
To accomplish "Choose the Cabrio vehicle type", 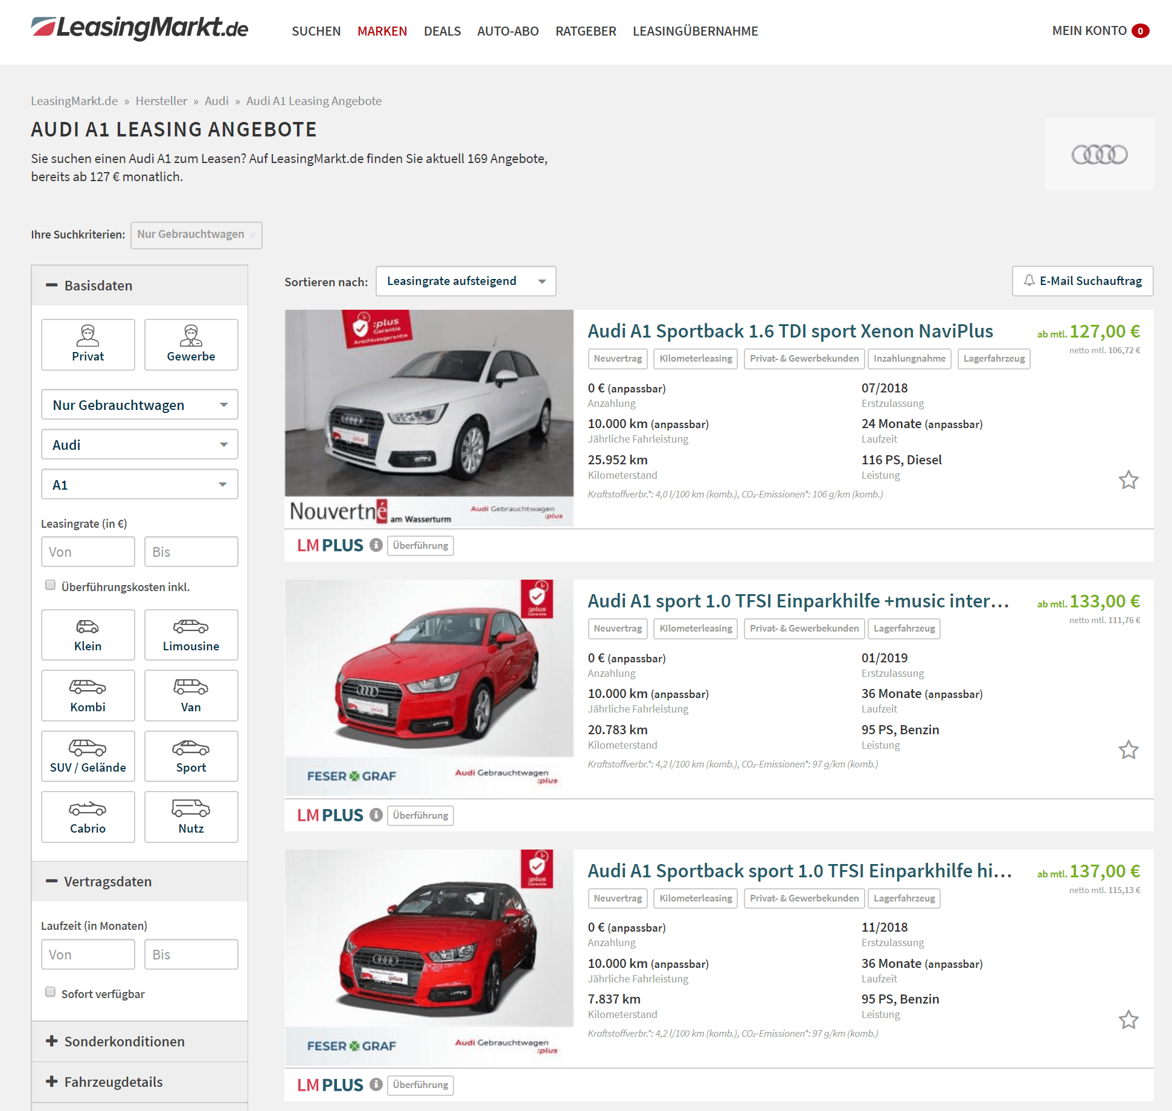I will [88, 817].
